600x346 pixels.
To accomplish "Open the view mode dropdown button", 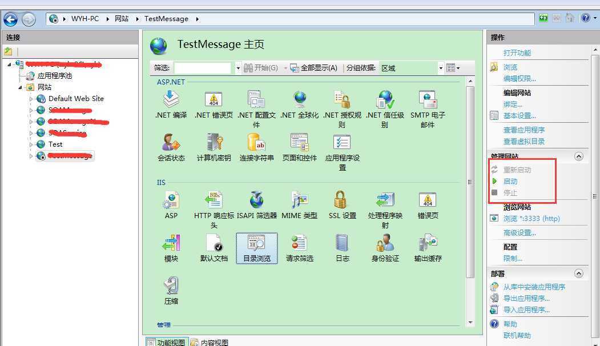I will coord(453,68).
